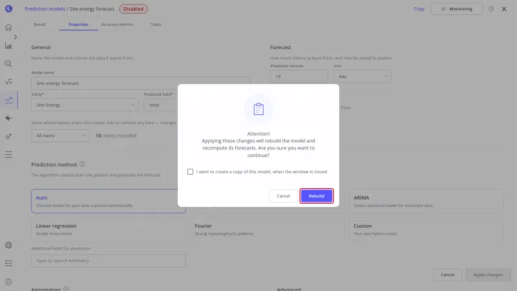Click the Site energy forecast breadcrumb title

pos(92,9)
